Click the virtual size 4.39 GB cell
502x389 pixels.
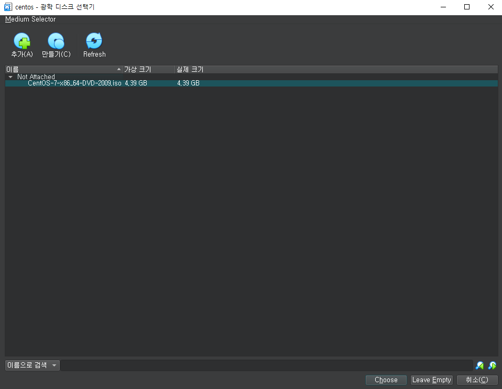[136, 83]
